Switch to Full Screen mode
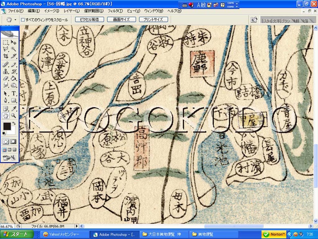 coord(14,150)
